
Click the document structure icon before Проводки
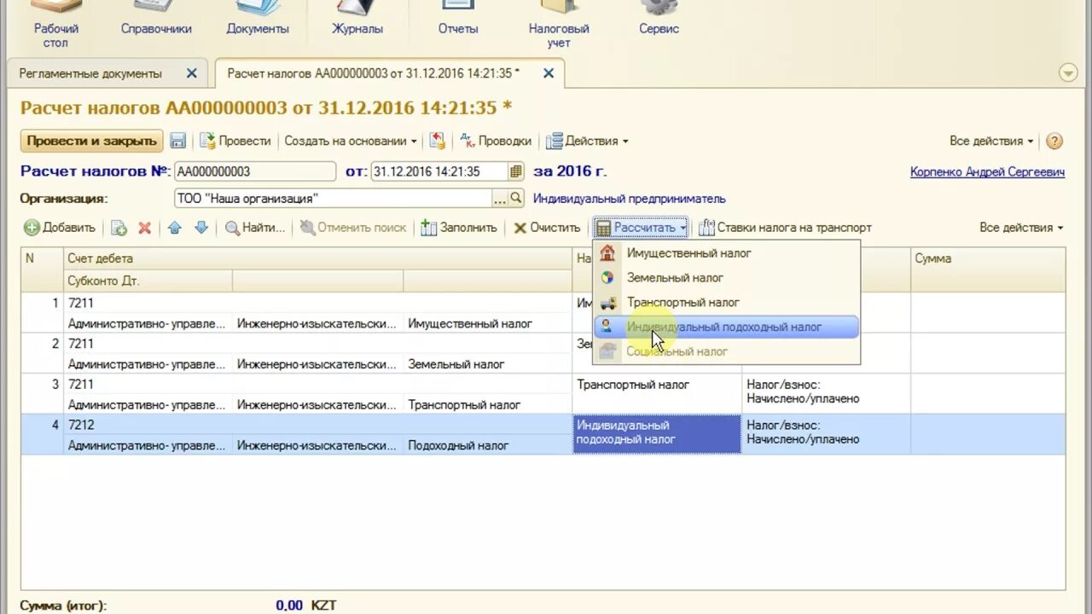[x=437, y=141]
